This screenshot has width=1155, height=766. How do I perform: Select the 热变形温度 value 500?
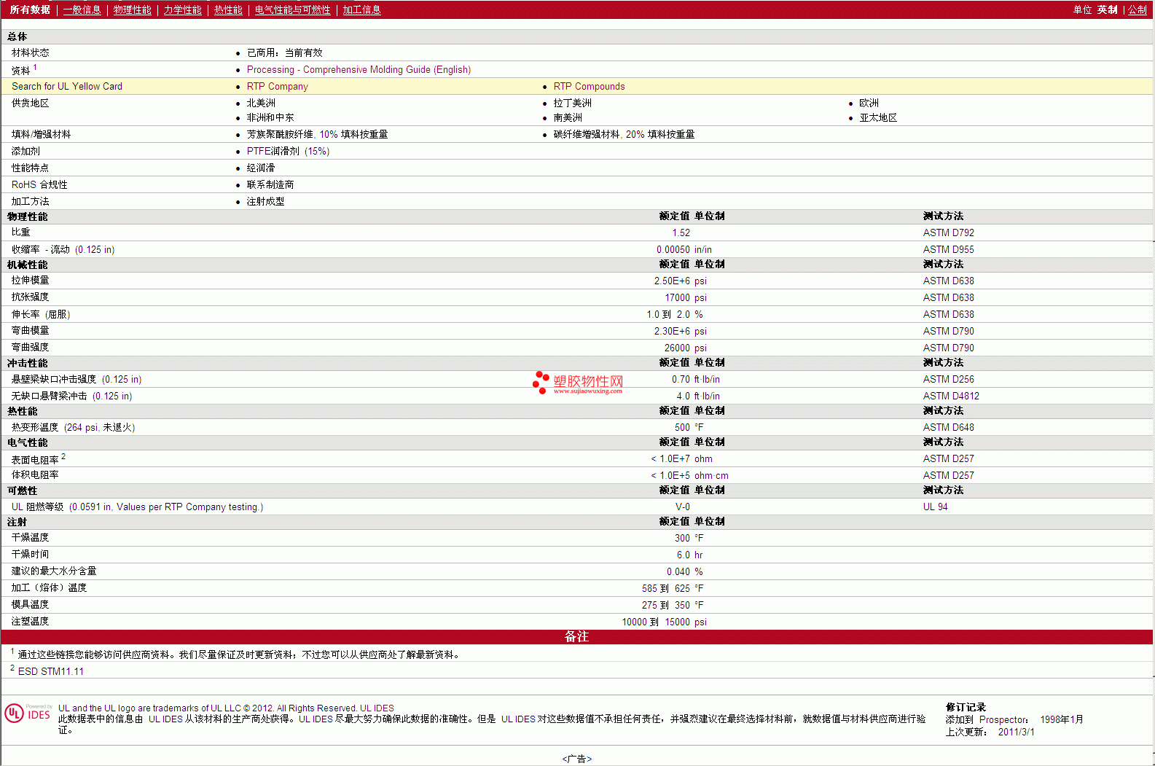click(683, 427)
